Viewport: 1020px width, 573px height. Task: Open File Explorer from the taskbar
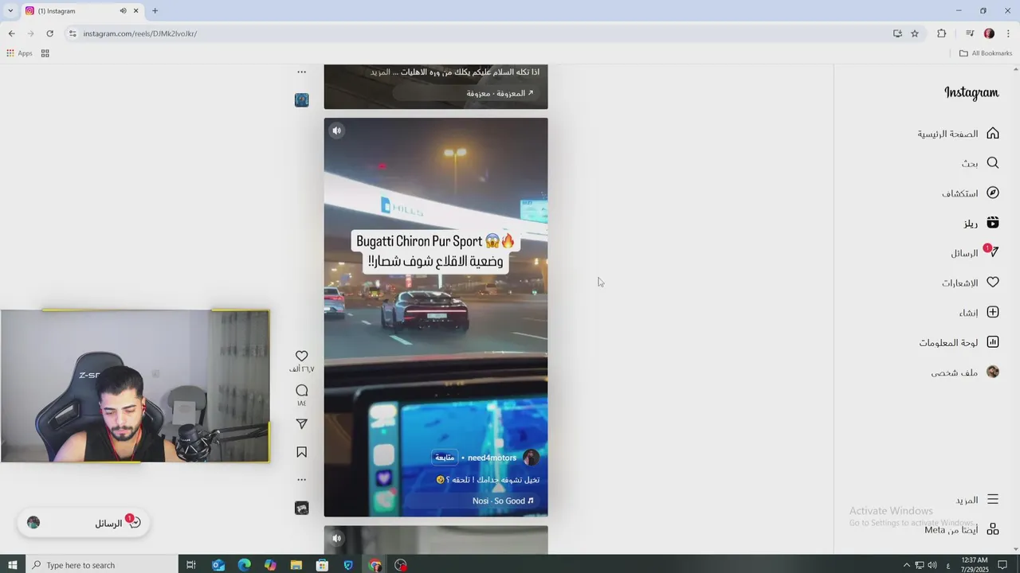[x=296, y=565]
